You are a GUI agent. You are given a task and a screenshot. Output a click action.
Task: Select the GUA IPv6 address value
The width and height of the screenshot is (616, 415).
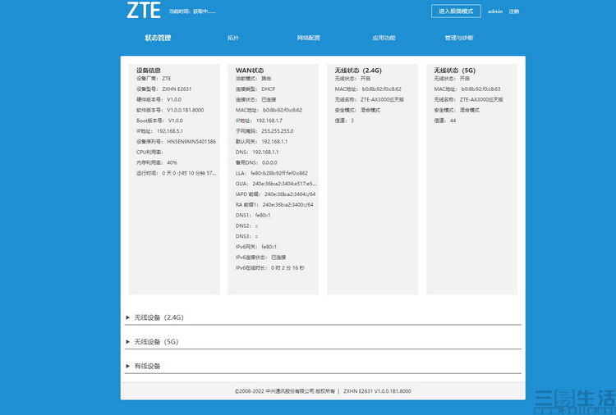click(284, 184)
